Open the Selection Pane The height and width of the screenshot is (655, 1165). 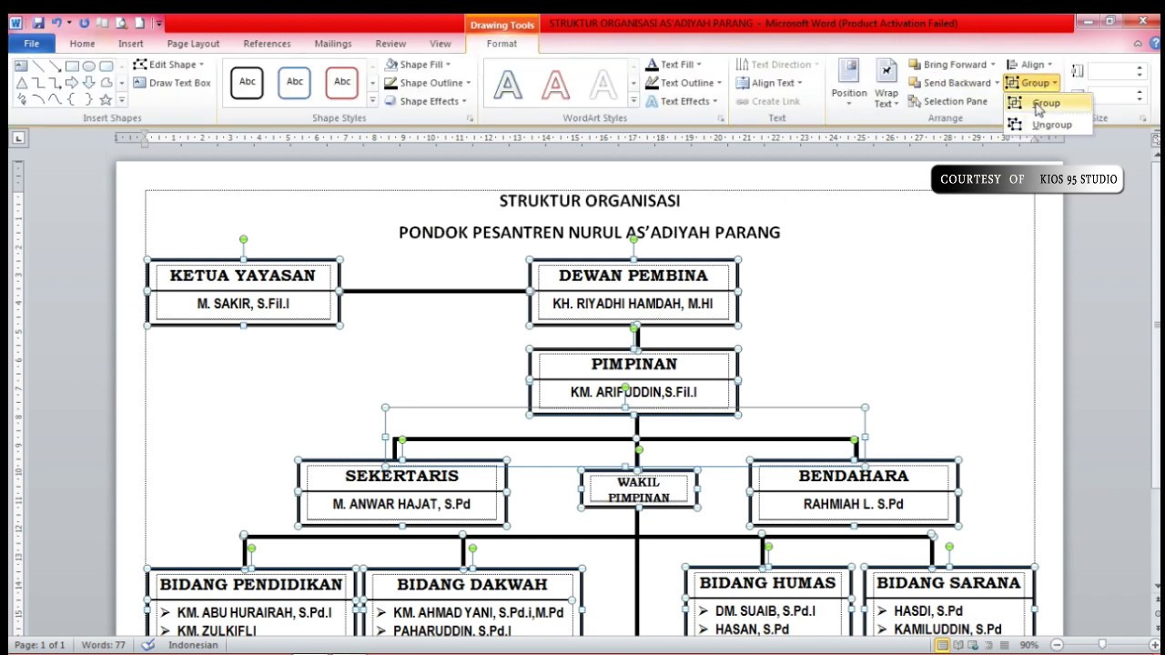coord(947,101)
